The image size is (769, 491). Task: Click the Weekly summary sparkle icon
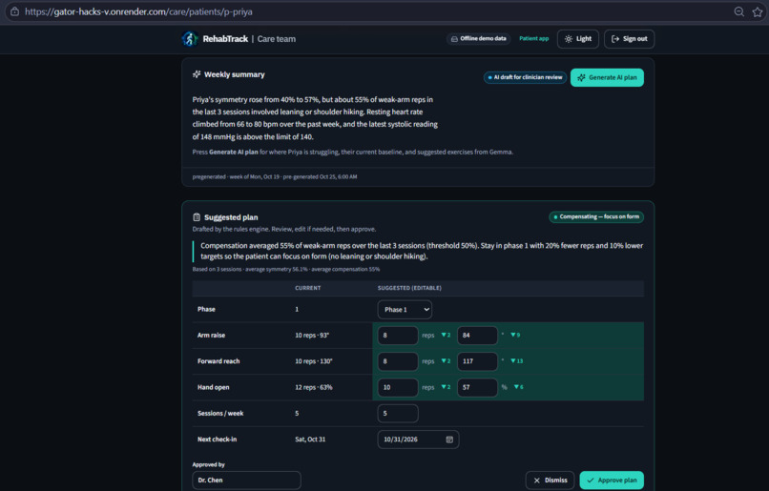click(x=197, y=74)
